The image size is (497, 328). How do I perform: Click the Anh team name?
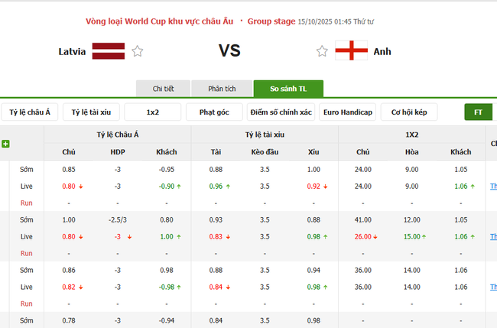[382, 52]
